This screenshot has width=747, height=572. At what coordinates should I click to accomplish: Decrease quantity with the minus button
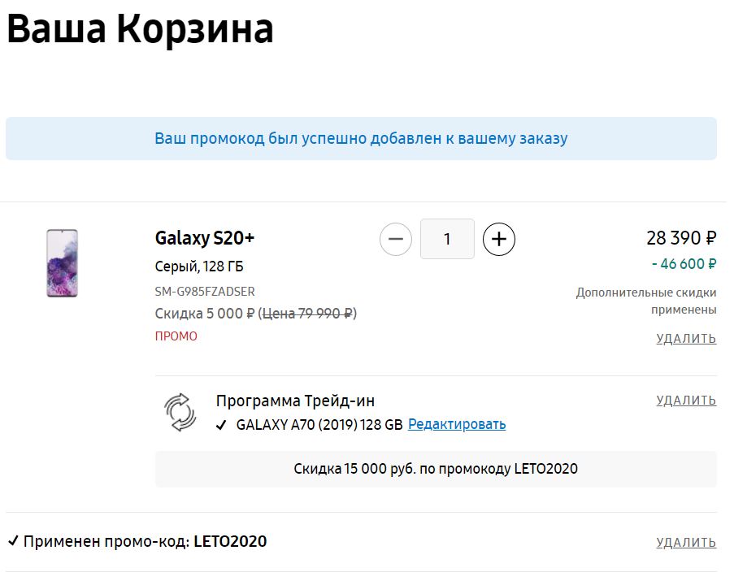[395, 239]
